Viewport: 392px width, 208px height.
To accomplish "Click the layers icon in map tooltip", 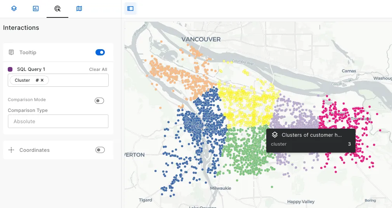I will pyautogui.click(x=275, y=135).
